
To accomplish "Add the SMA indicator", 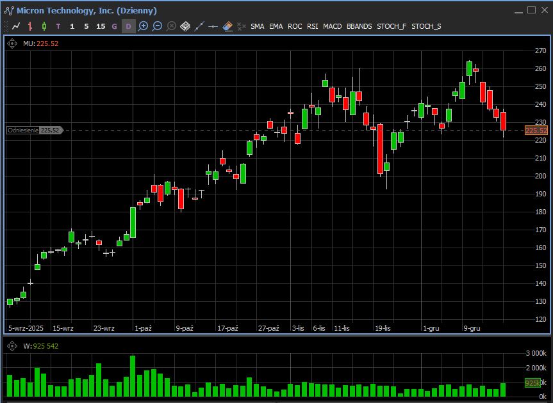I will pyautogui.click(x=257, y=26).
